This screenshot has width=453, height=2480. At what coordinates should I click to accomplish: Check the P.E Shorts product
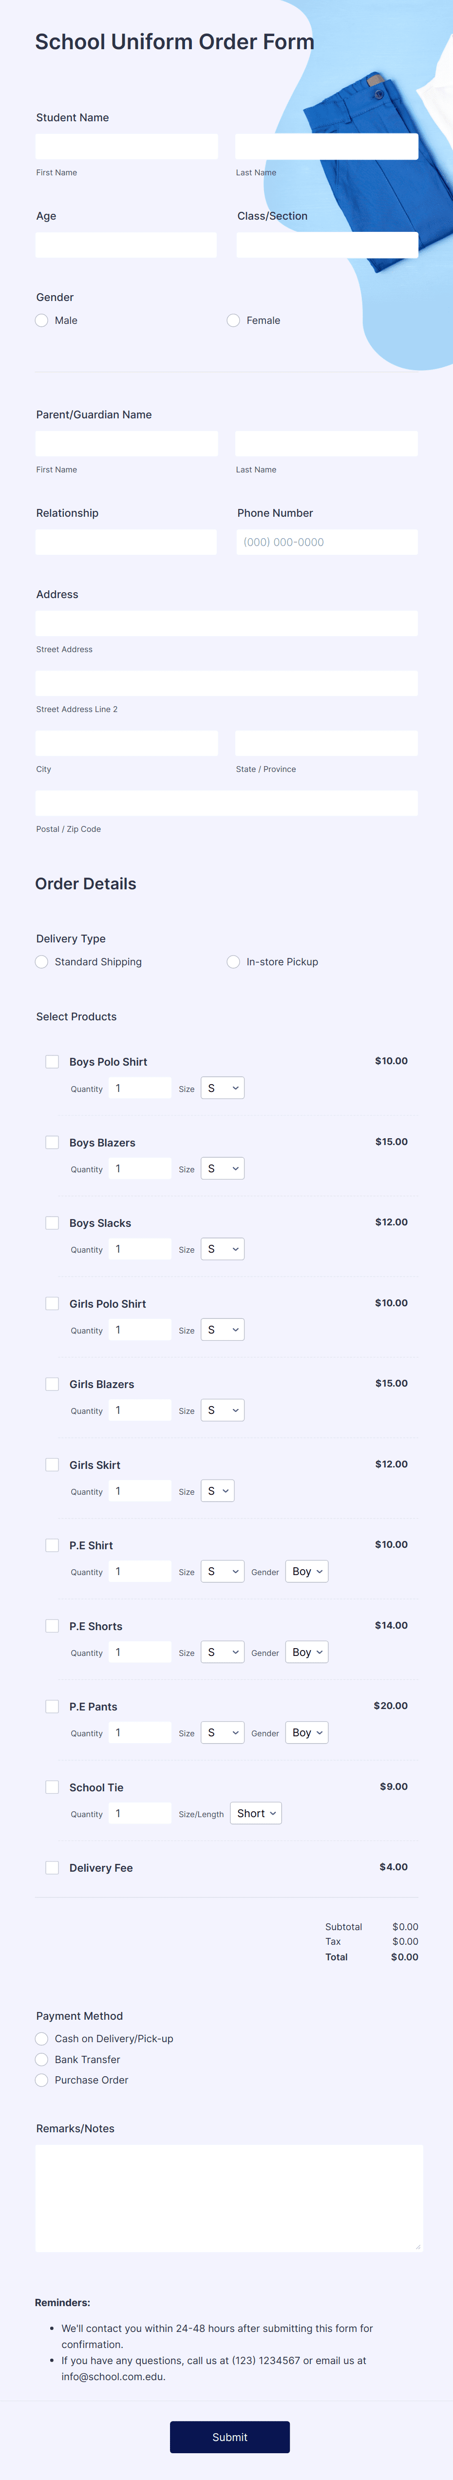tap(52, 1626)
